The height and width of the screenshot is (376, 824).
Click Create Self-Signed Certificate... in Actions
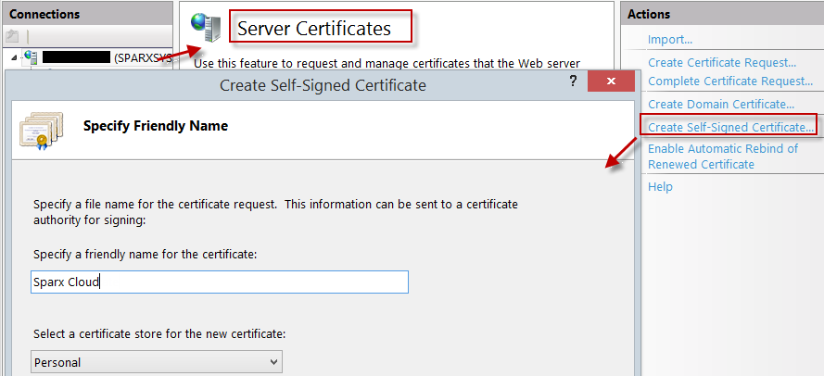[x=729, y=126]
